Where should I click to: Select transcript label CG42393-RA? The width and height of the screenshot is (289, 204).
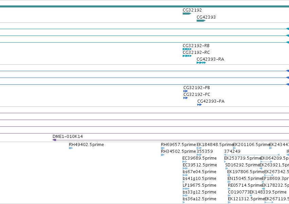pos(210,59)
